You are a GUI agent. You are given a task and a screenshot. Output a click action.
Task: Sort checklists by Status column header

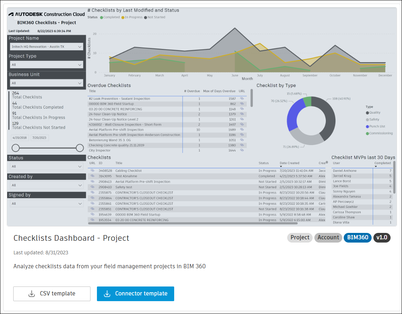click(264, 163)
